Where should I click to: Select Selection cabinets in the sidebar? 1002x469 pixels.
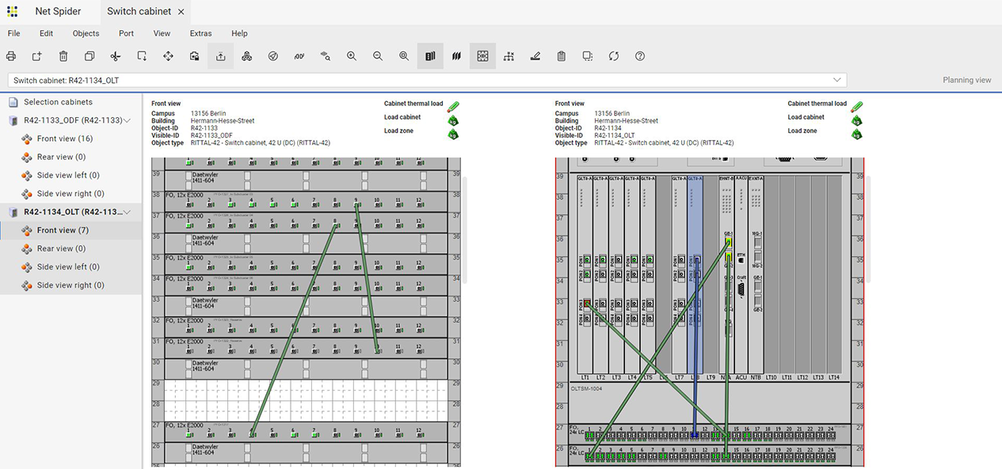click(x=58, y=102)
